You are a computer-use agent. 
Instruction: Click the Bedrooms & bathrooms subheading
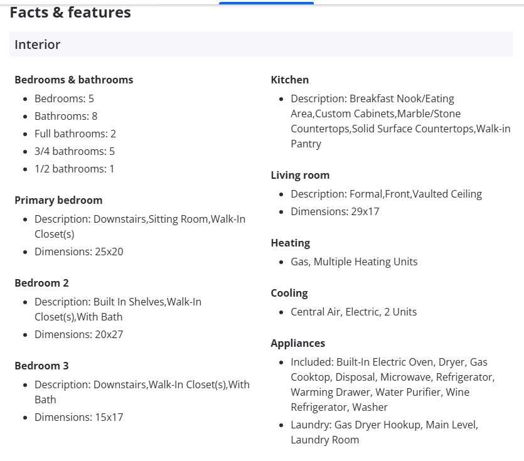(73, 80)
